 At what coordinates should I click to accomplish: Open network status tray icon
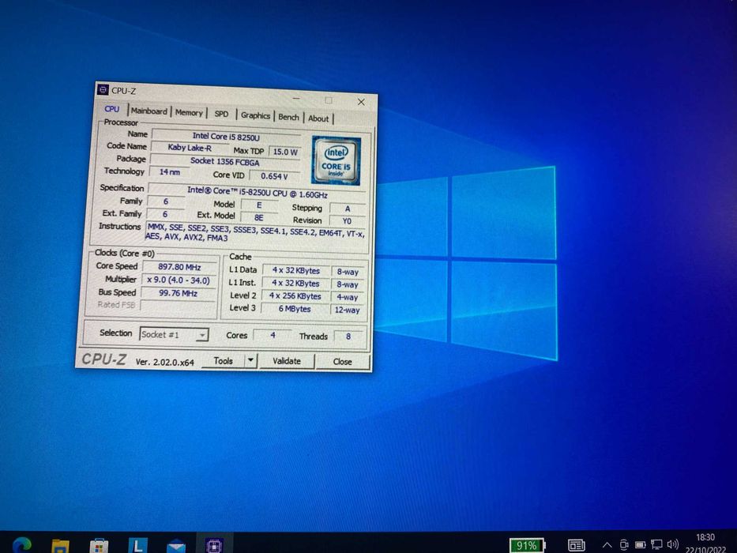[x=656, y=544]
